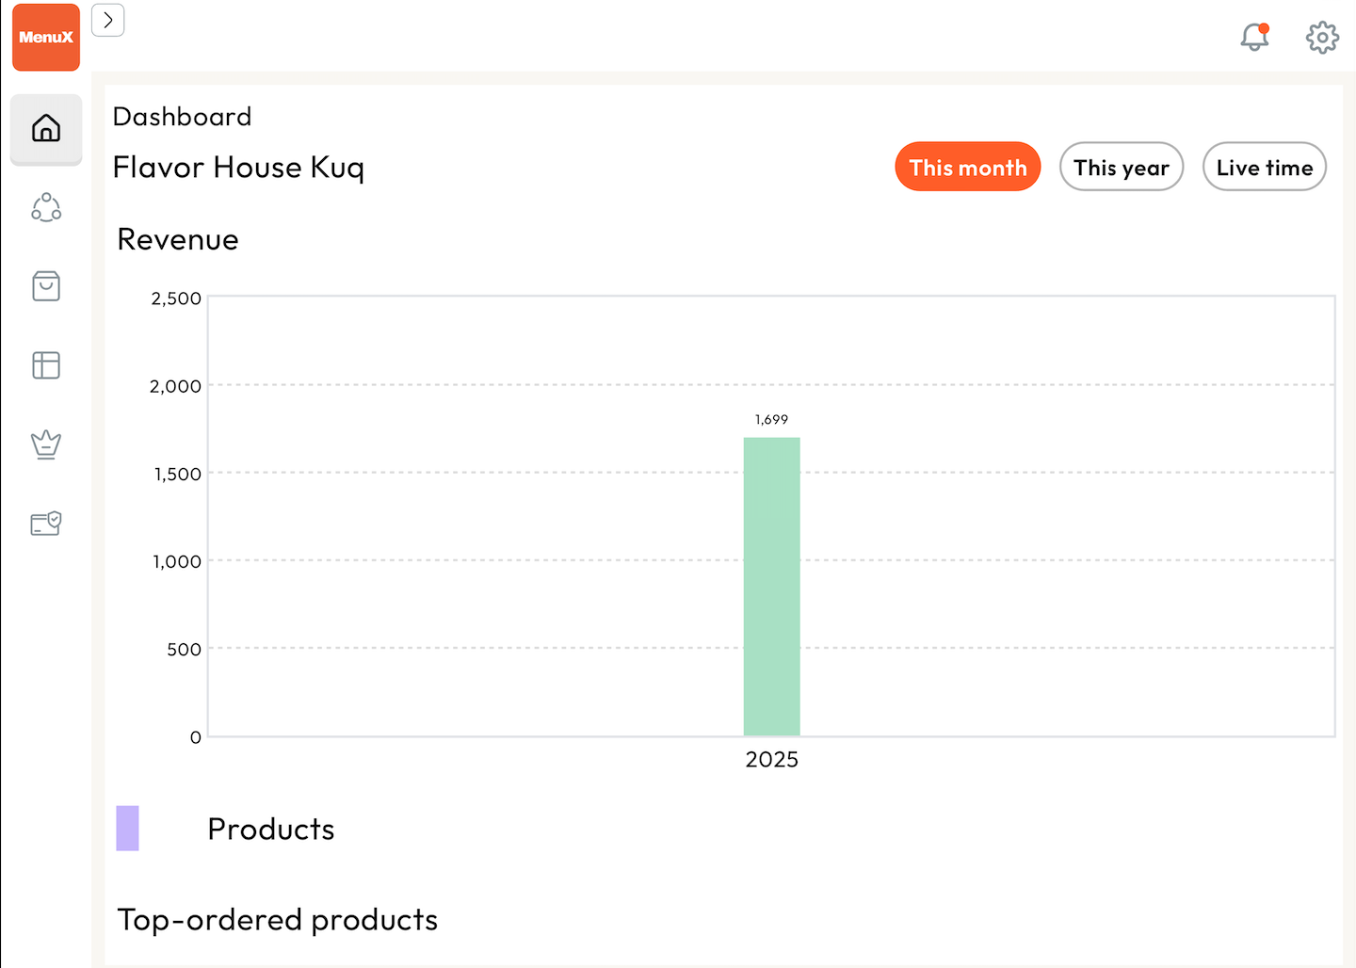Select the This month filter

(968, 167)
